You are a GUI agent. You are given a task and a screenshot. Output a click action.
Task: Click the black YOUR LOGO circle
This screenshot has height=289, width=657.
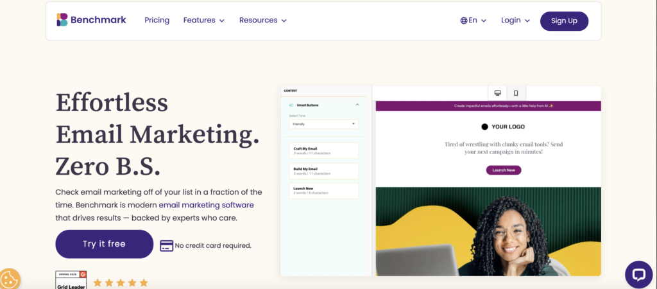point(484,127)
